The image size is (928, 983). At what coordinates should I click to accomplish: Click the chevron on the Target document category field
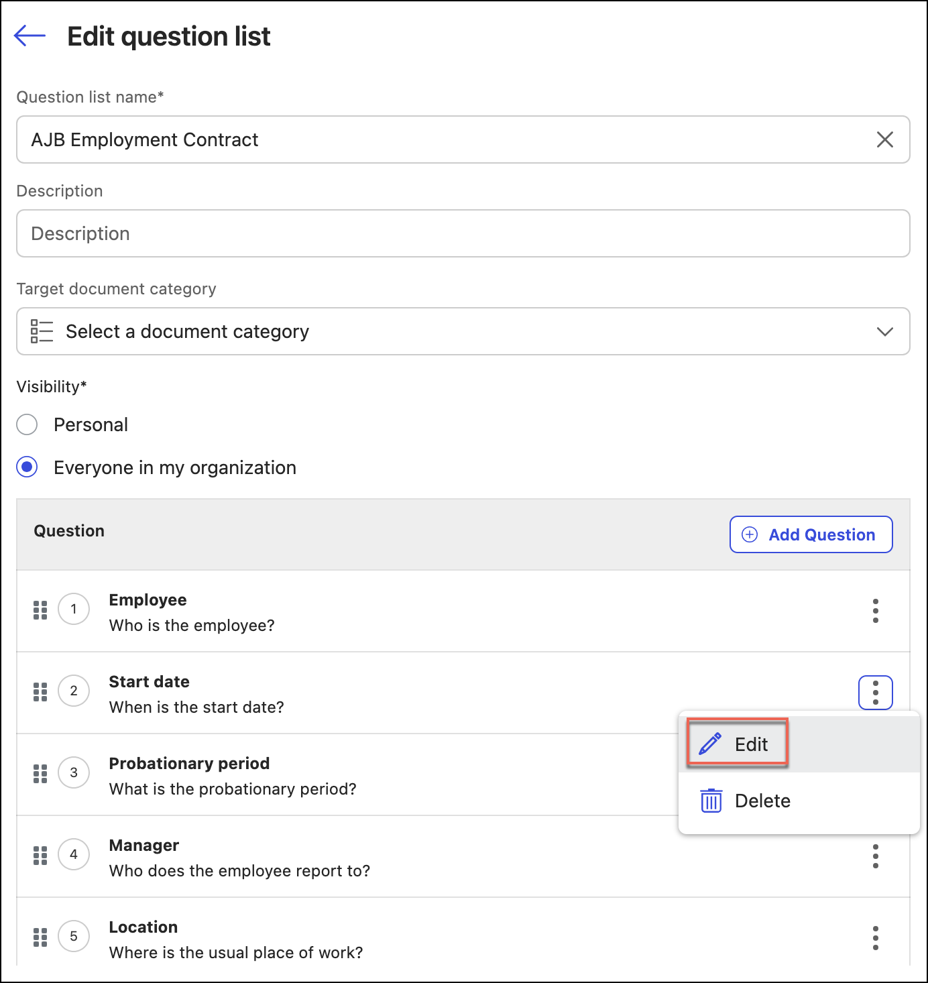[884, 331]
